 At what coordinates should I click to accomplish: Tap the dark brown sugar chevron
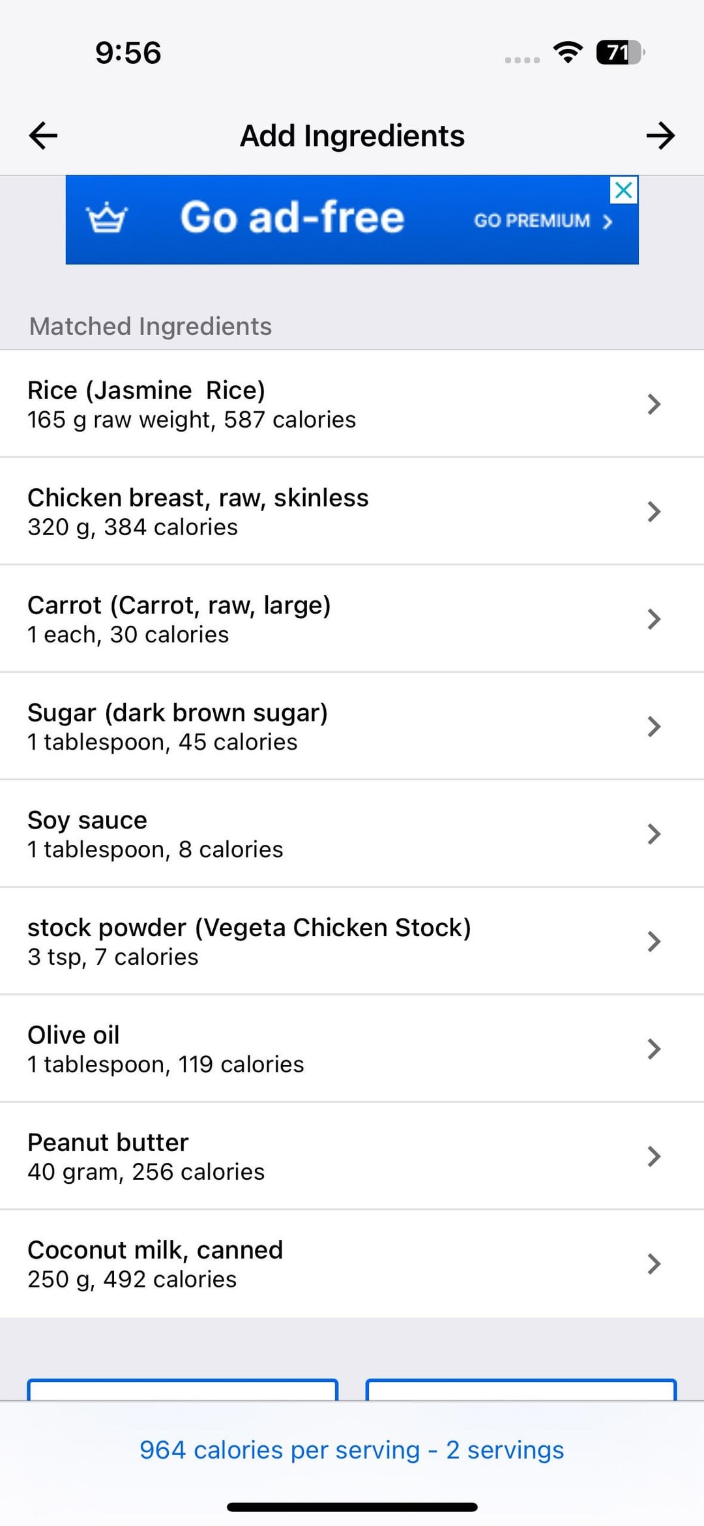(x=654, y=726)
